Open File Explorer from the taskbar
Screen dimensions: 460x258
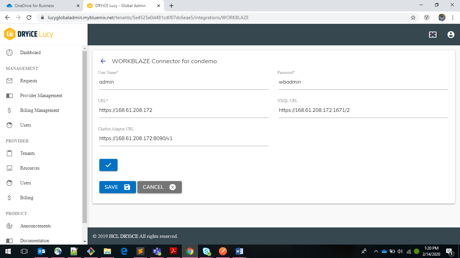(107, 251)
